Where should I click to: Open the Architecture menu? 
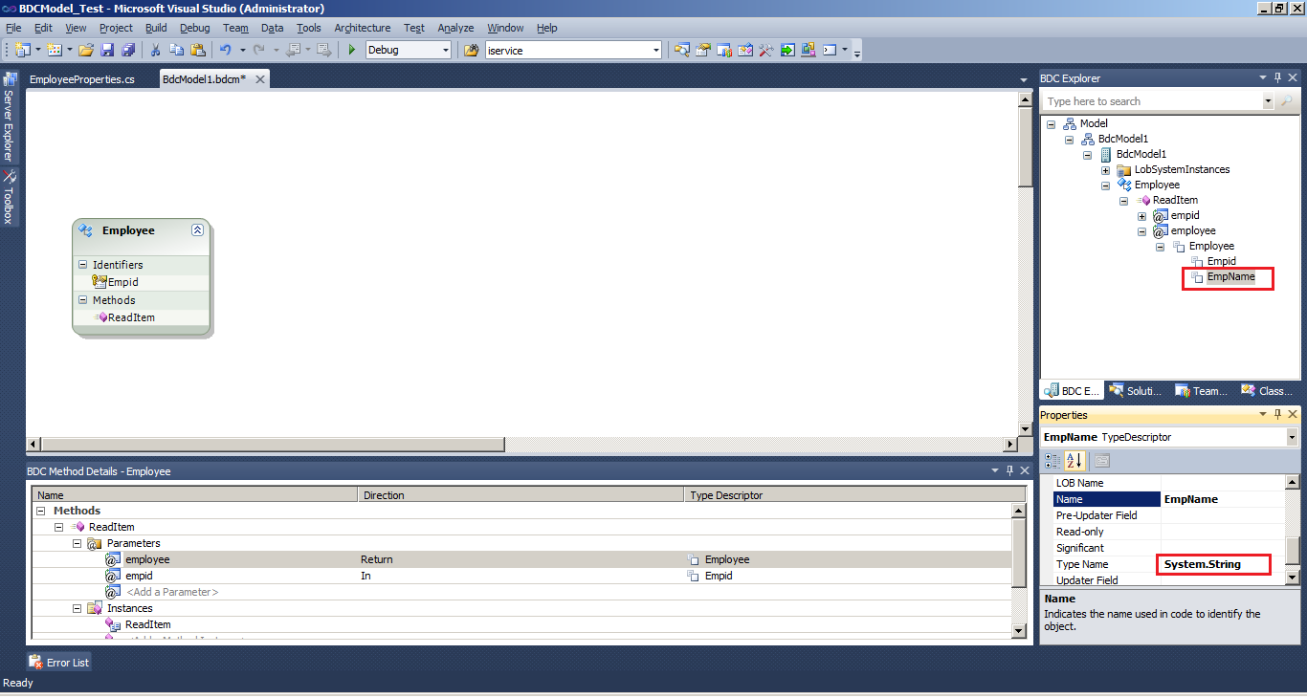click(x=363, y=28)
